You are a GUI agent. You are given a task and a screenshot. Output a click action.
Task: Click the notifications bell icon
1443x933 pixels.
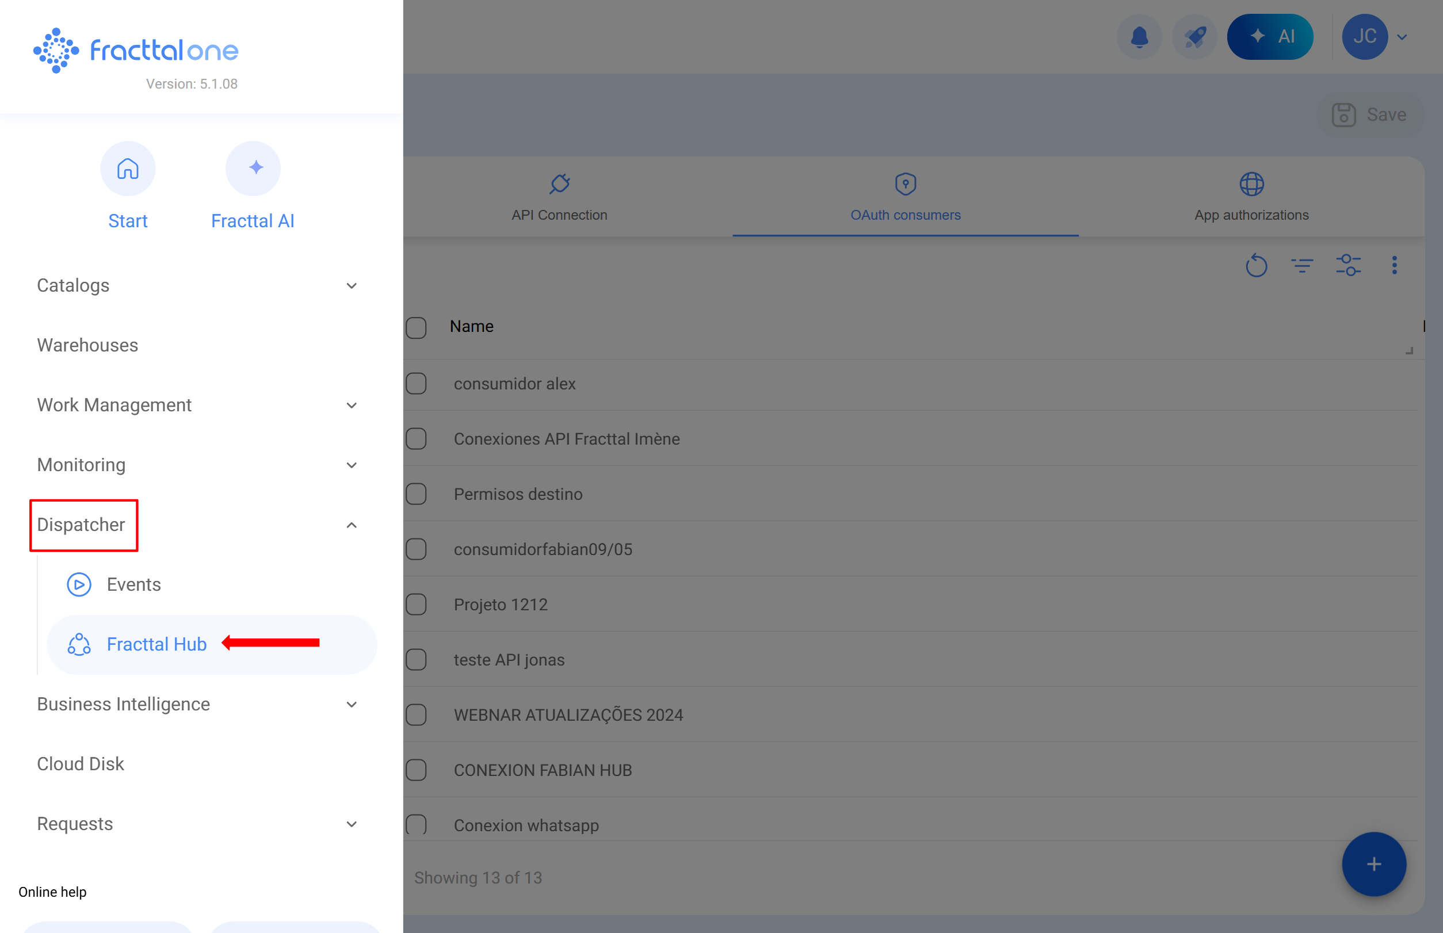pyautogui.click(x=1139, y=37)
